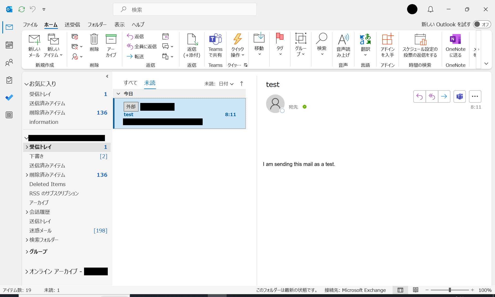This screenshot has height=297, width=495.
Task: Send the message to OneNote
Action: [x=455, y=46]
